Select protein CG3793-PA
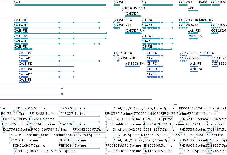 (x=184, y=61)
